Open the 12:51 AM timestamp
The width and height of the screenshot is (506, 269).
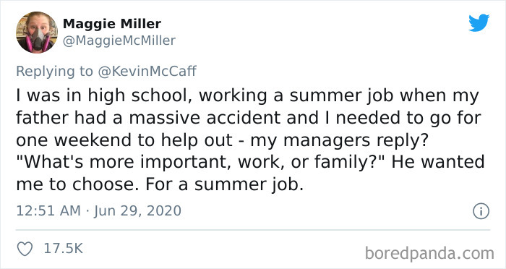point(48,211)
